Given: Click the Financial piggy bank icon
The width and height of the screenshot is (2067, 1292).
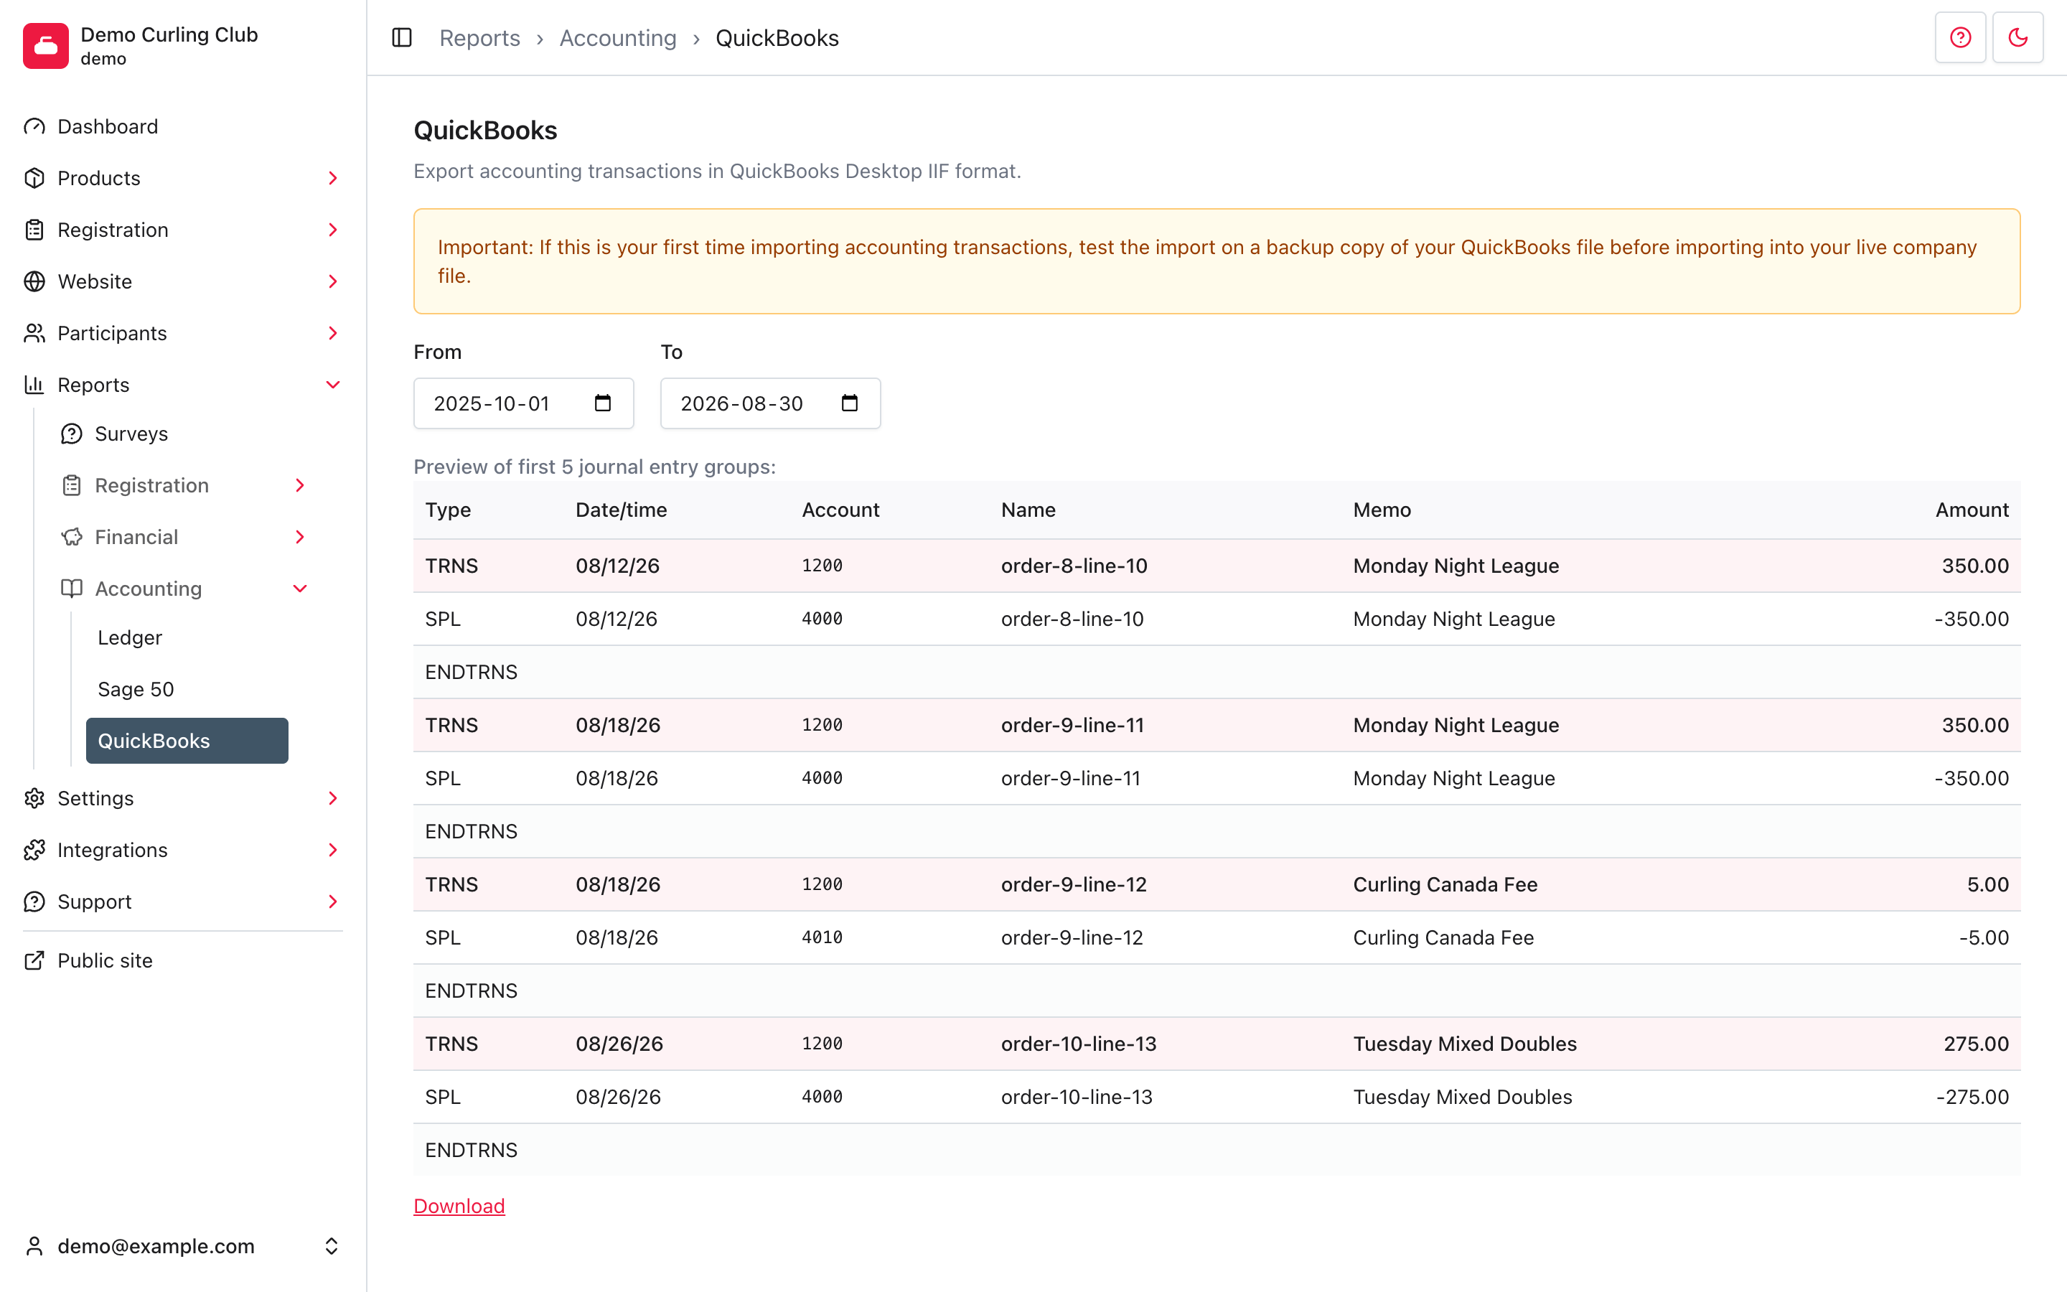Looking at the screenshot, I should [x=72, y=537].
